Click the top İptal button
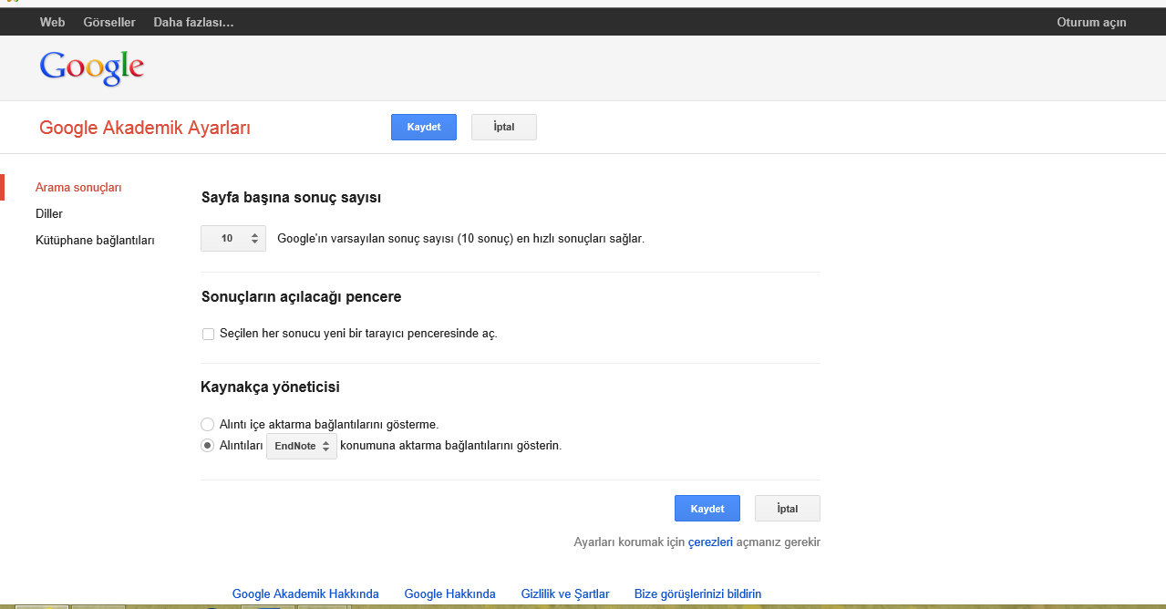The image size is (1166, 609). coord(504,127)
